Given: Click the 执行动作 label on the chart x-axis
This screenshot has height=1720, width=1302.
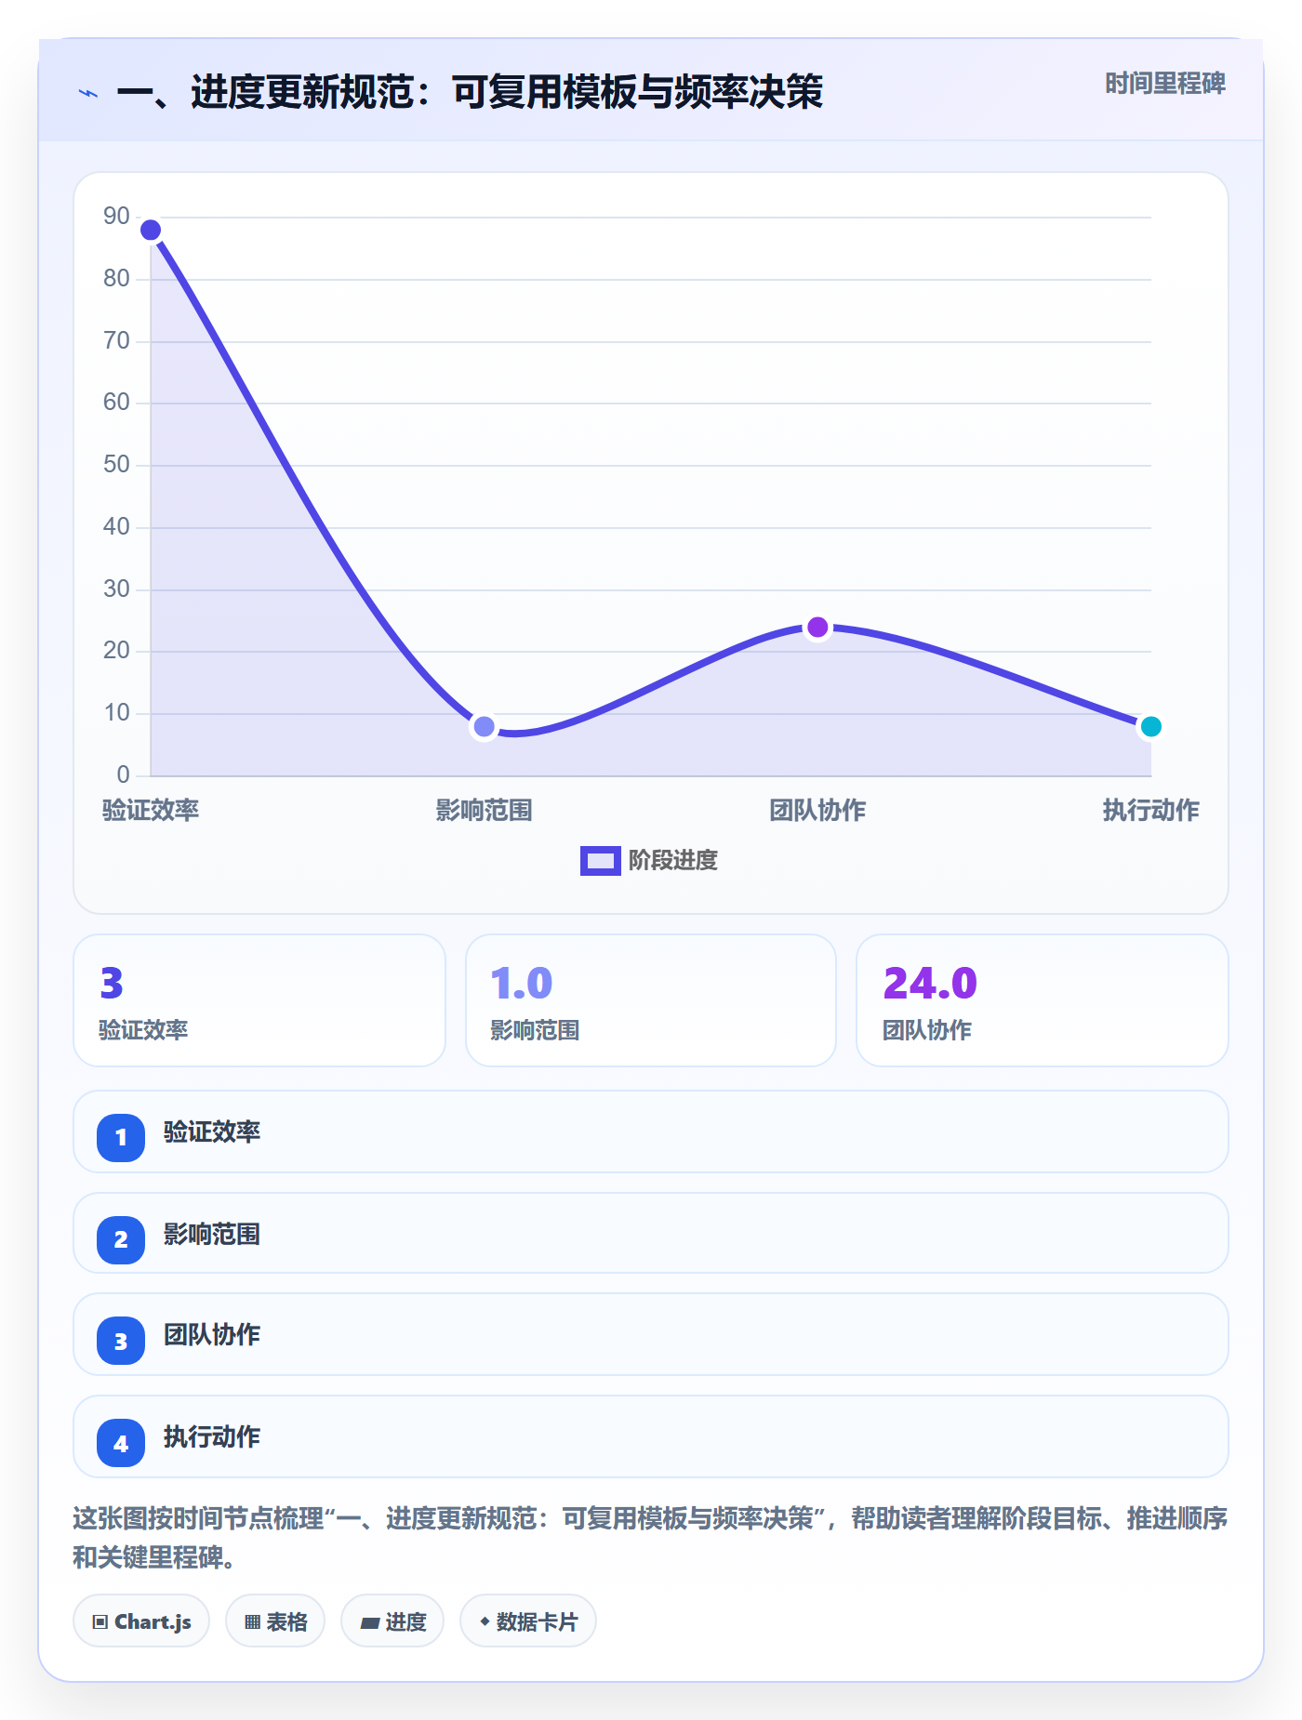Looking at the screenshot, I should coord(1151,811).
